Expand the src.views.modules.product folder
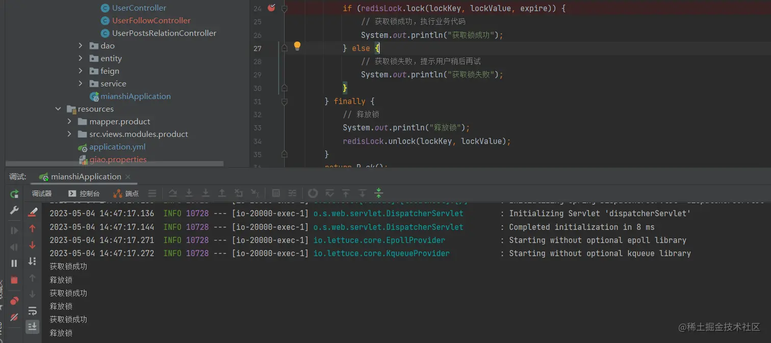Image resolution: width=771 pixels, height=343 pixels. point(69,134)
